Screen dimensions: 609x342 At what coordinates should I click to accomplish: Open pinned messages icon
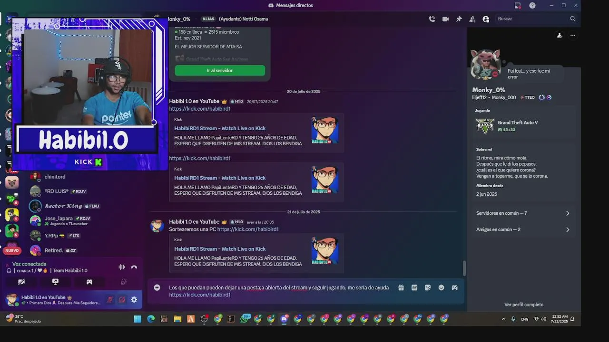(x=459, y=19)
